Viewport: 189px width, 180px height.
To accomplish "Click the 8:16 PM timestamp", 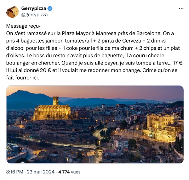I will point(14,172).
